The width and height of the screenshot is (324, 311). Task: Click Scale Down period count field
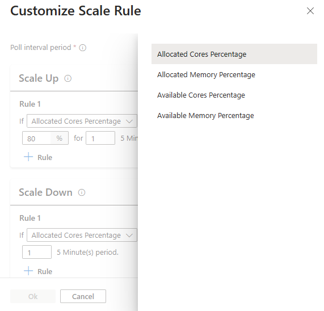pyautogui.click(x=37, y=252)
